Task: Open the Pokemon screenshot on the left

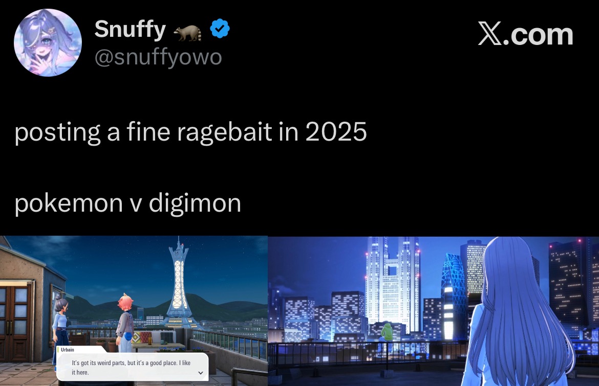Action: tap(134, 311)
